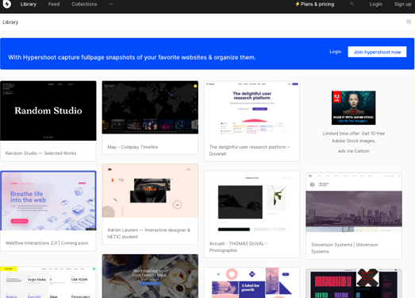
Task: Click Sign up in the header
Action: 402,4
